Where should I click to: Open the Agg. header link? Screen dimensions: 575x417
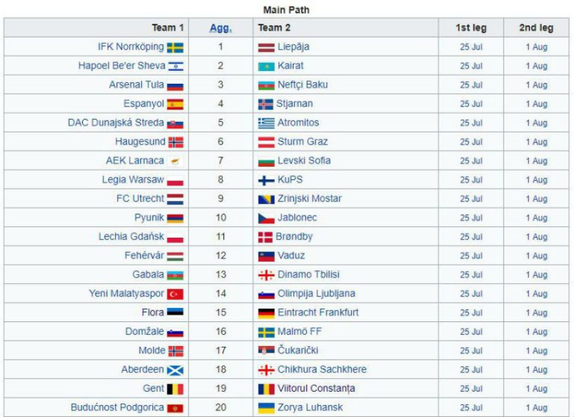tap(221, 28)
